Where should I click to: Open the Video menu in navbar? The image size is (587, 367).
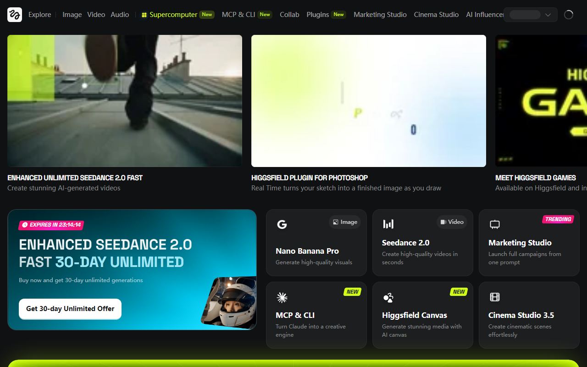click(96, 15)
